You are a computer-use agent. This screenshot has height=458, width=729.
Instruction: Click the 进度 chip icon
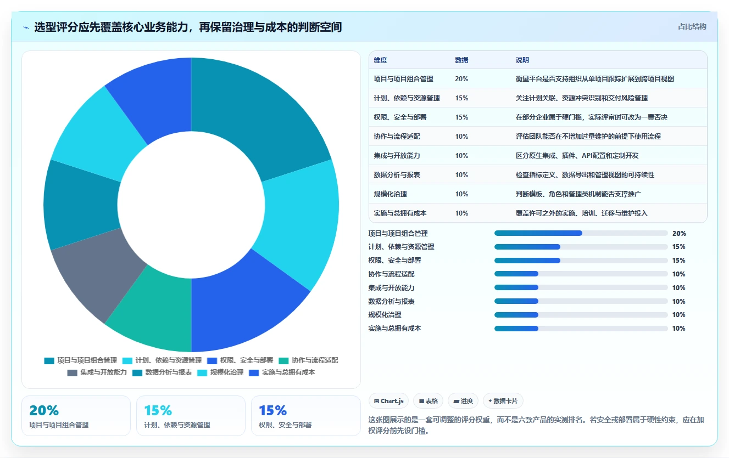coord(456,401)
